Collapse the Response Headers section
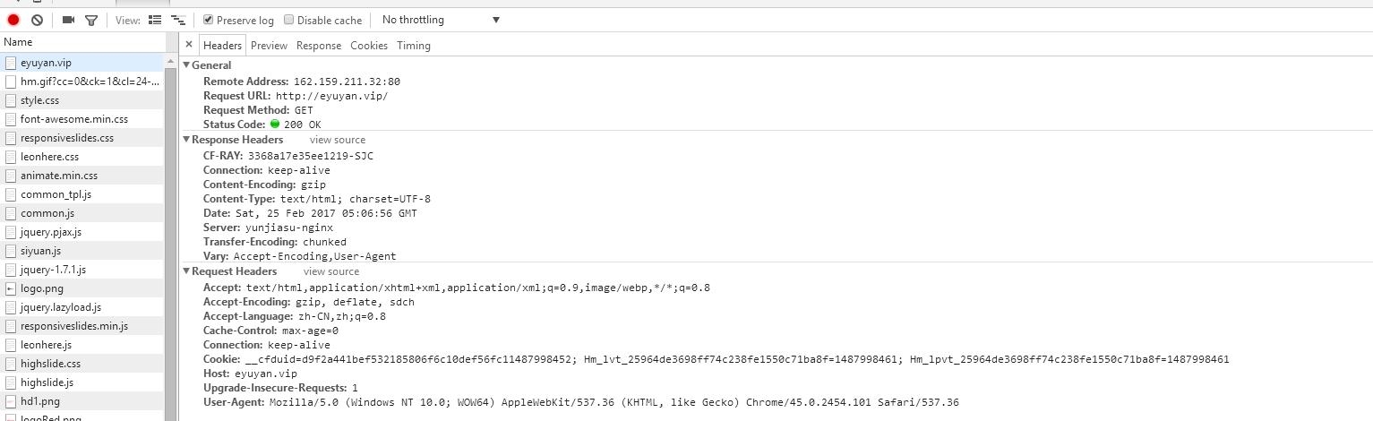Viewport: 1373px width, 421px height. pos(186,140)
